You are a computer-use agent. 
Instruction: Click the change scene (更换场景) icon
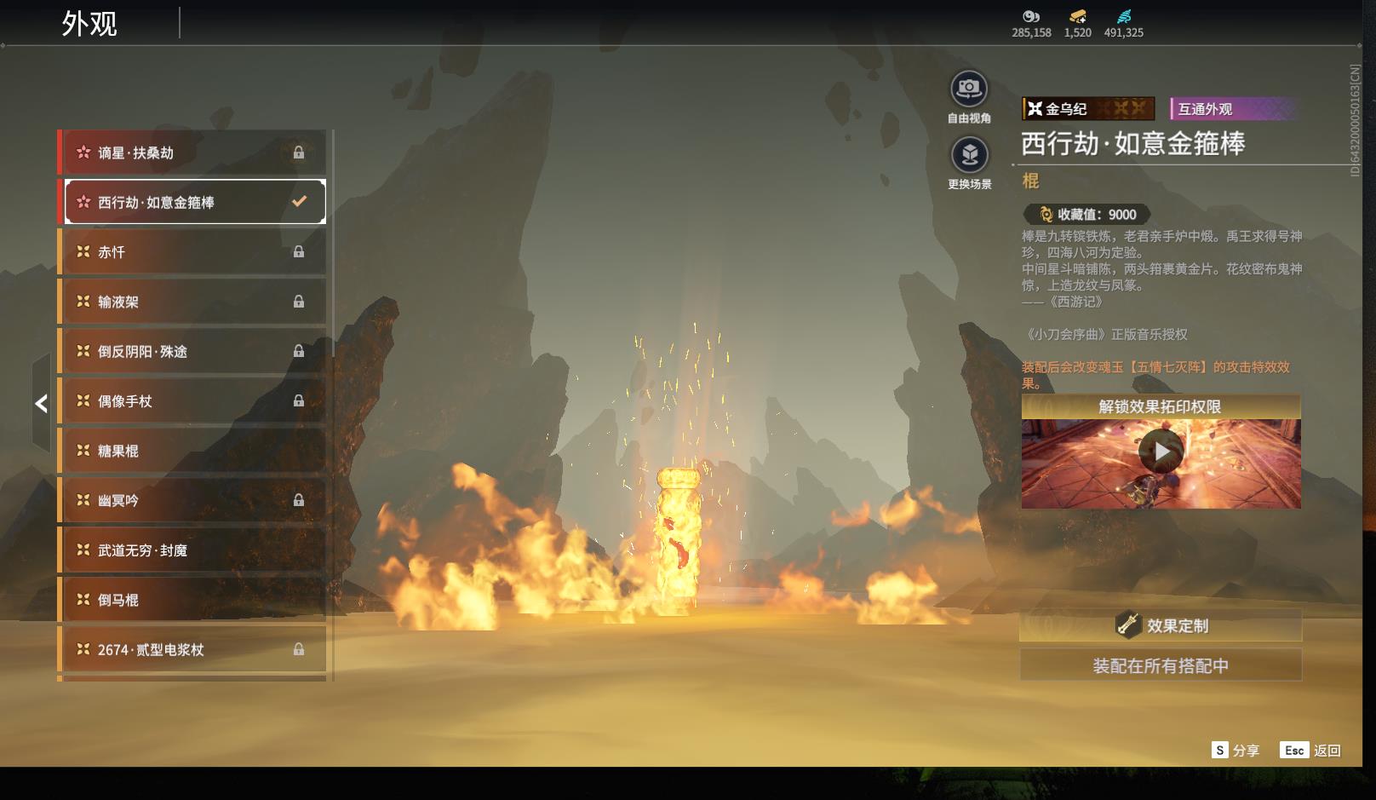click(x=969, y=155)
